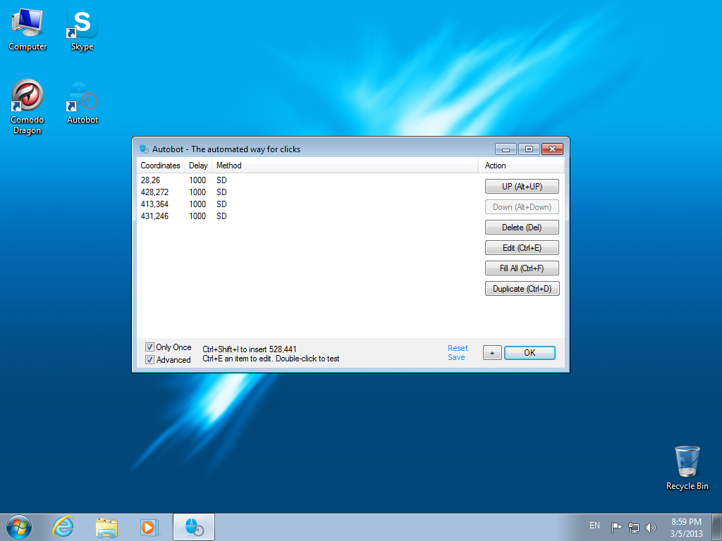Click the Reset link

point(458,348)
